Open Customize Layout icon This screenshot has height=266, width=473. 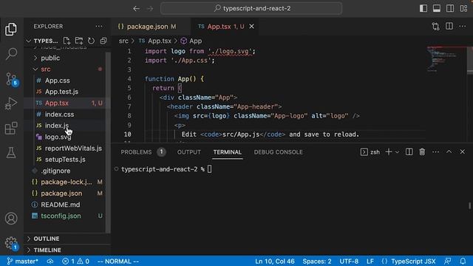tap(463, 8)
